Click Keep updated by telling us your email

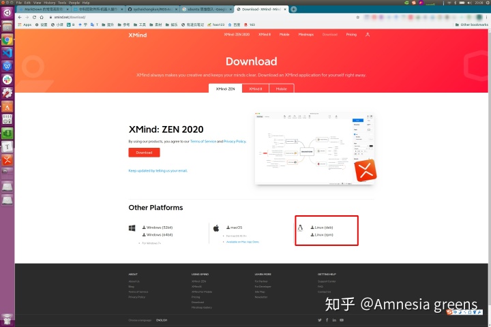[158, 171]
